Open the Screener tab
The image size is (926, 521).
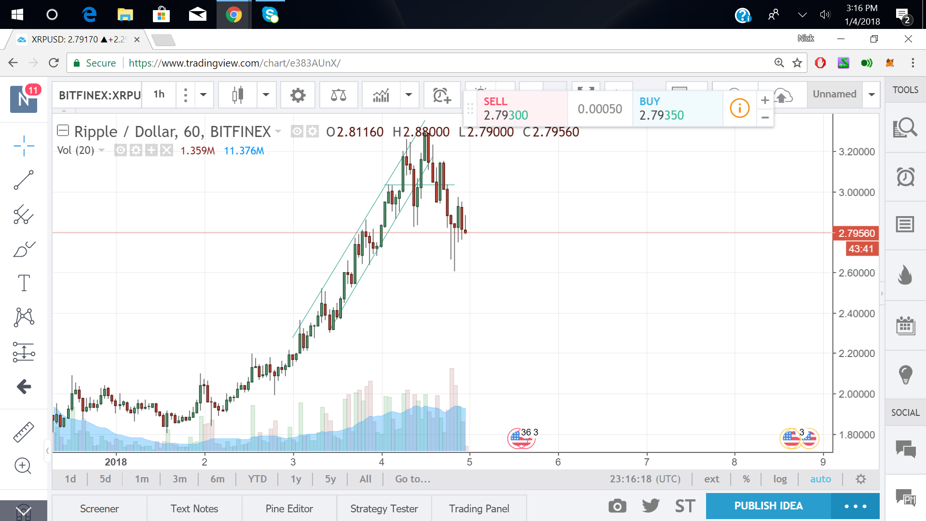tap(99, 508)
